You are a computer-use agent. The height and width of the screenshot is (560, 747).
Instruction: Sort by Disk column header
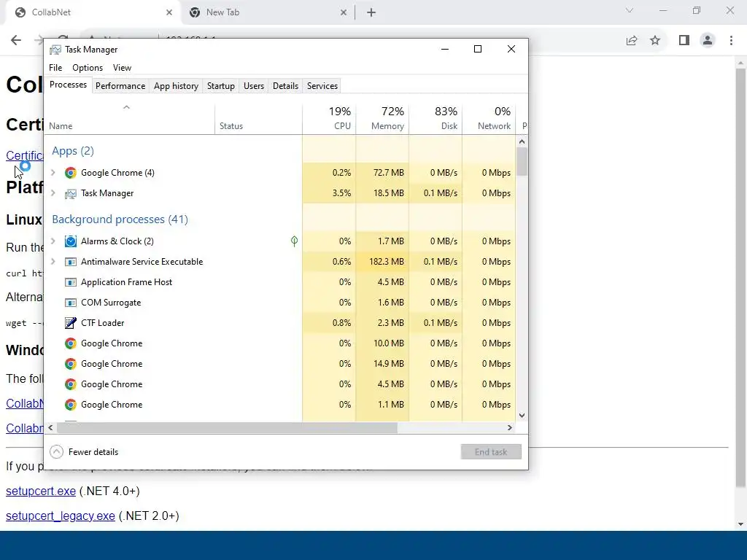pyautogui.click(x=436, y=119)
